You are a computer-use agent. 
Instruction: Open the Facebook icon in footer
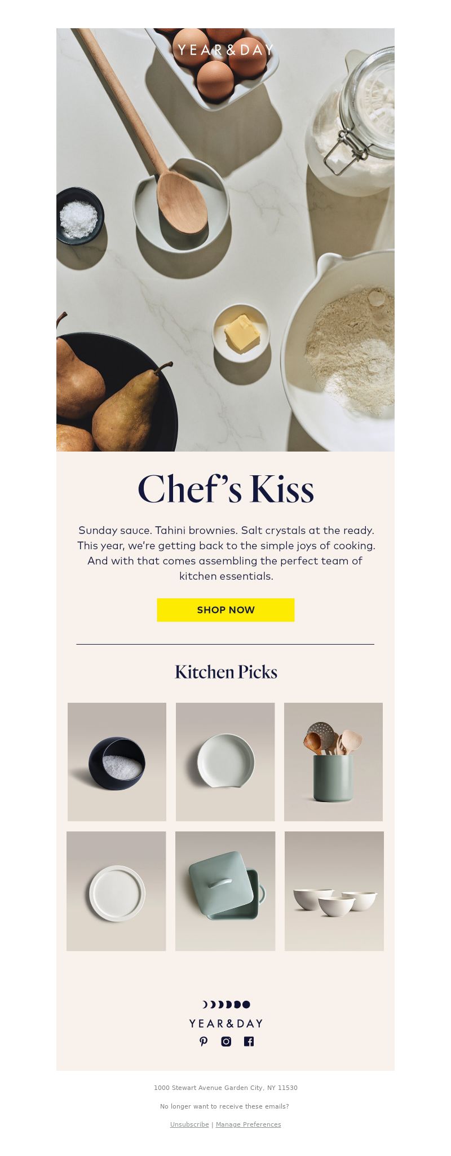point(249,1041)
